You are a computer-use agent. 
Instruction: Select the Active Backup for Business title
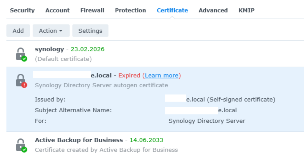tap(79, 140)
